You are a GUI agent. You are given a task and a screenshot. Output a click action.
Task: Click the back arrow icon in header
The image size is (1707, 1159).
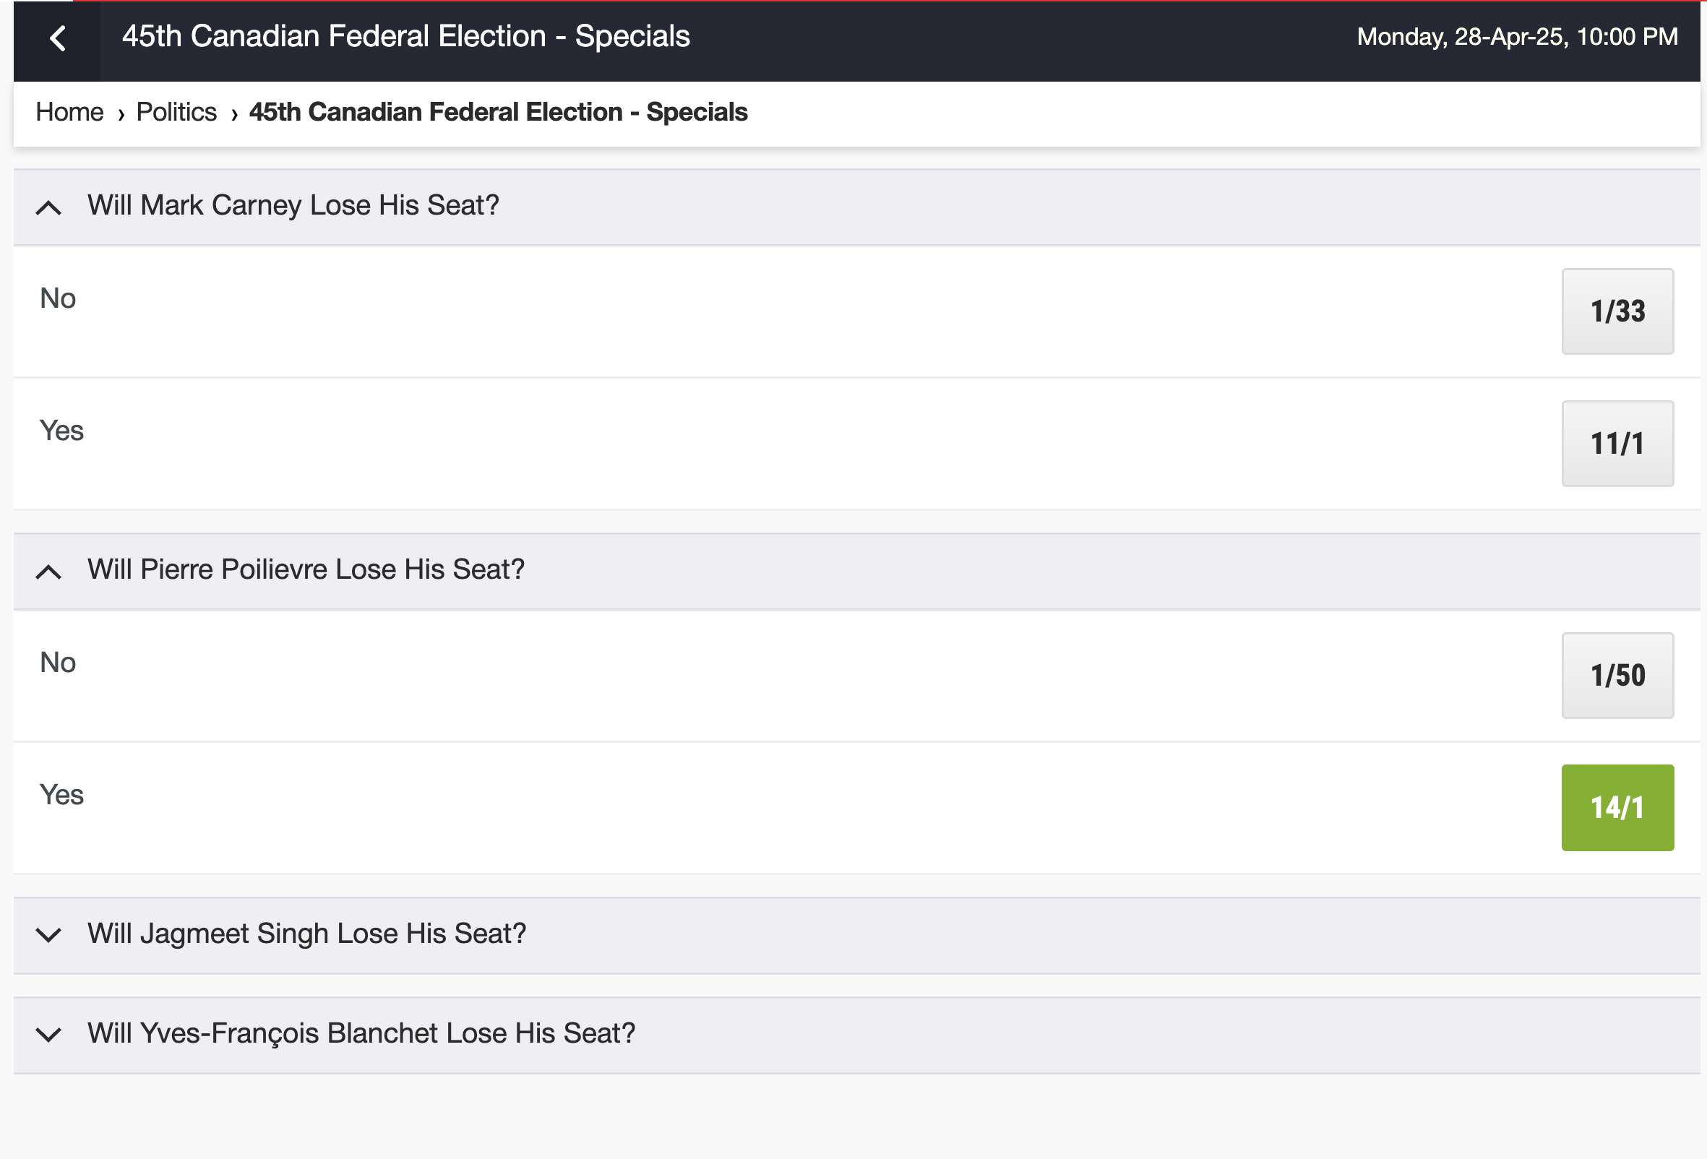57,38
